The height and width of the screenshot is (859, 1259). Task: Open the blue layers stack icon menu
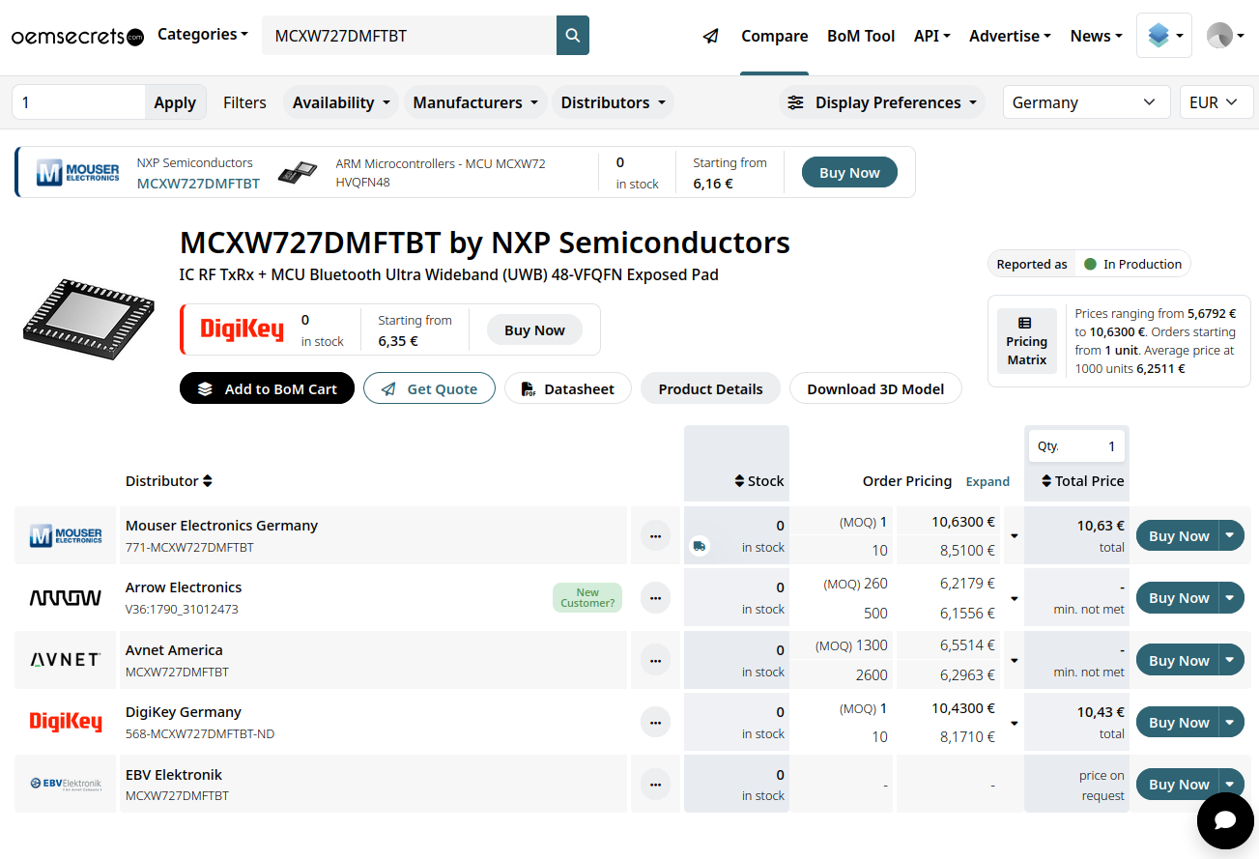[x=1163, y=36]
